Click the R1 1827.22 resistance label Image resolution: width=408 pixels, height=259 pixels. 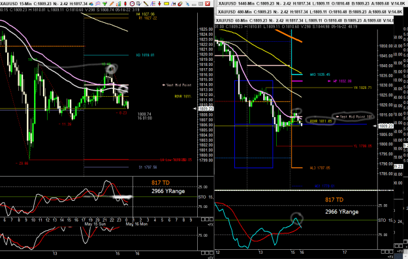148,18
